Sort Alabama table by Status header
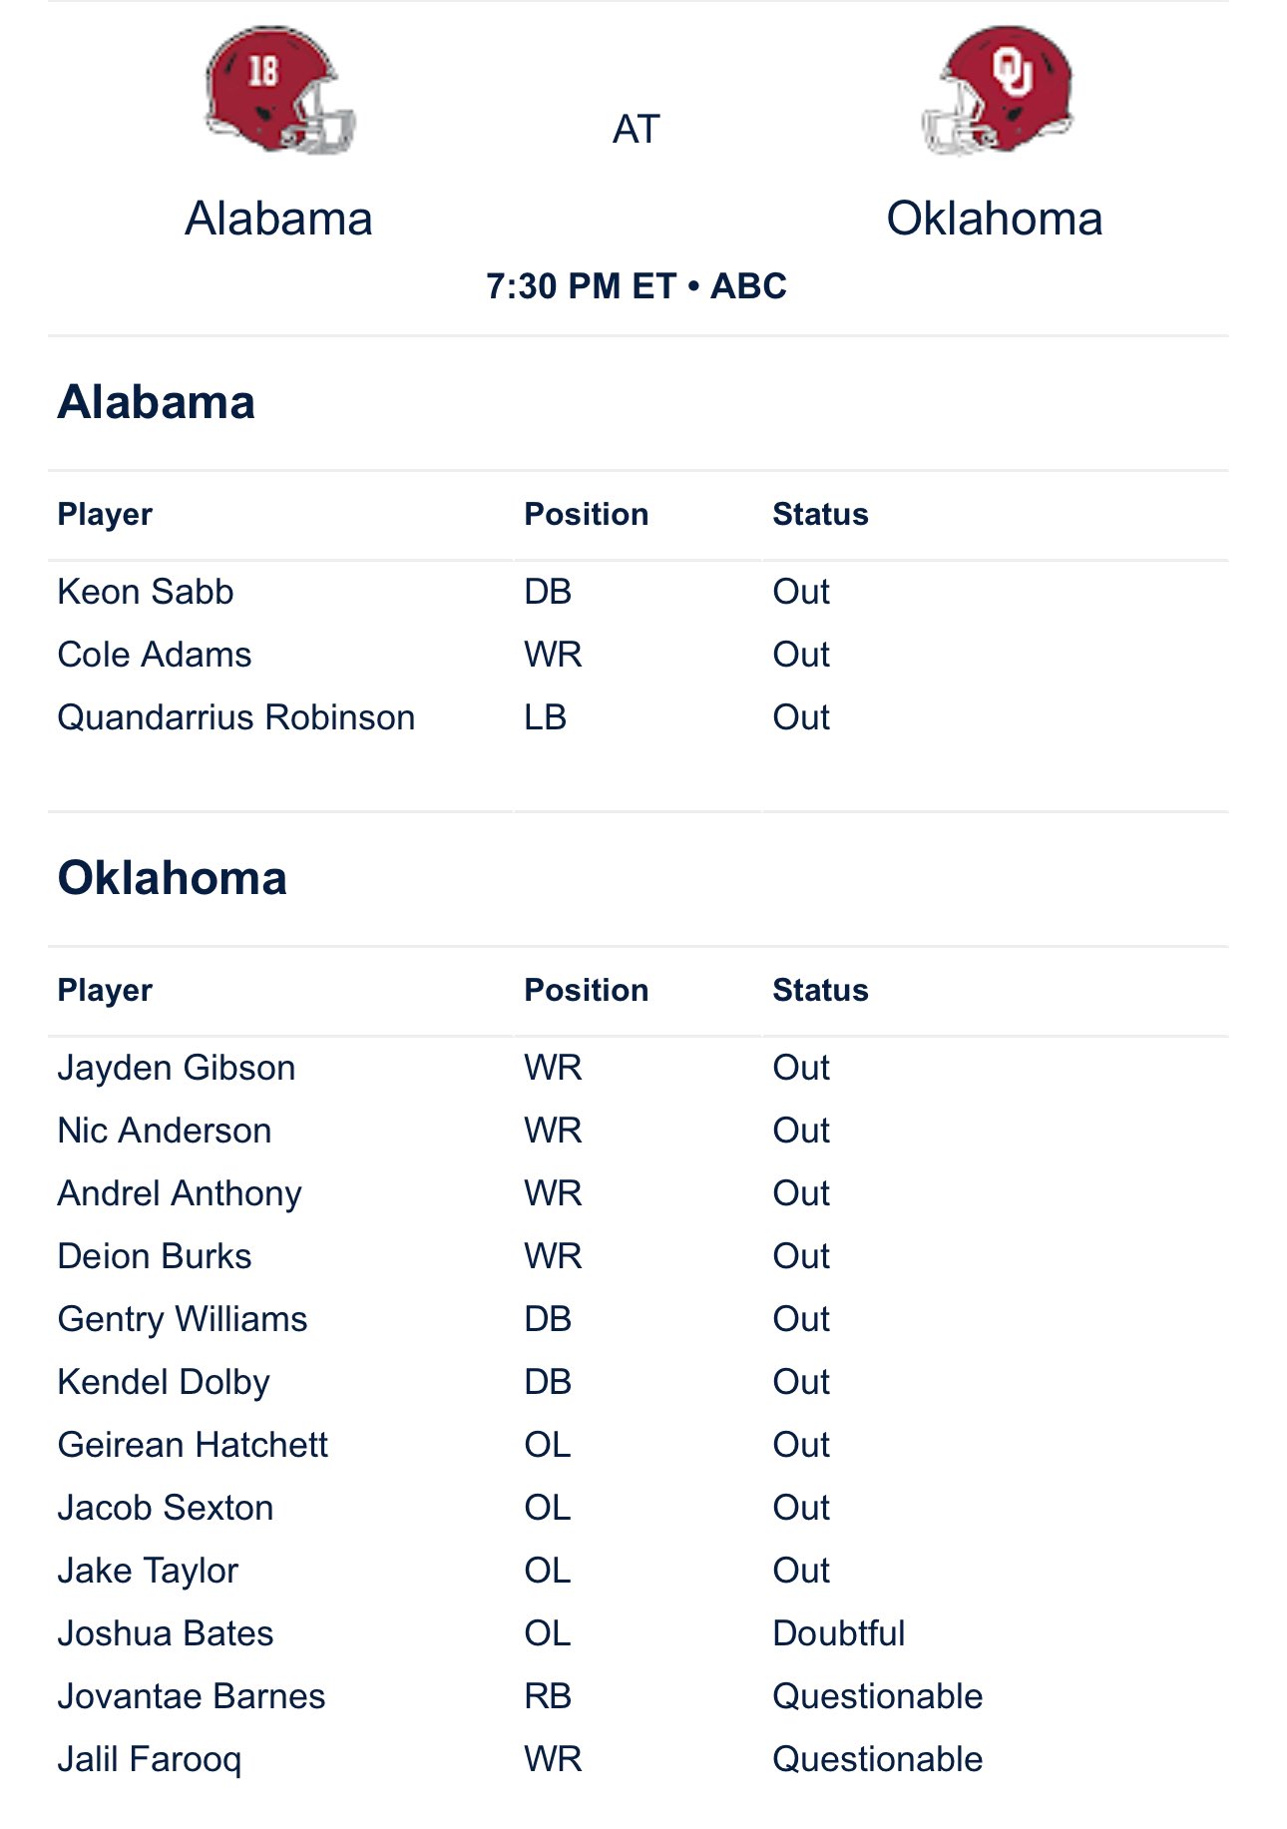Screen dimensions: 1287x1829 point(820,514)
